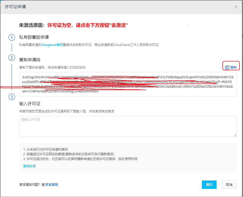Click the red 许可证为空 reason message
This screenshot has height=197, width=243.
click(88, 25)
